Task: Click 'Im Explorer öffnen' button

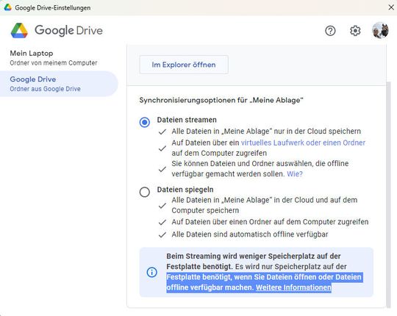Action: (x=184, y=65)
